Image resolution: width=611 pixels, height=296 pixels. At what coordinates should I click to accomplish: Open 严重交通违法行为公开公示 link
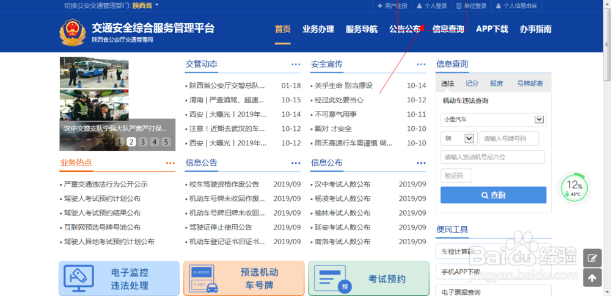pos(106,184)
